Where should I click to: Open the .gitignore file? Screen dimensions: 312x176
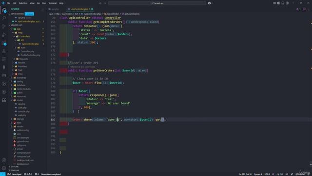(x=21, y=145)
